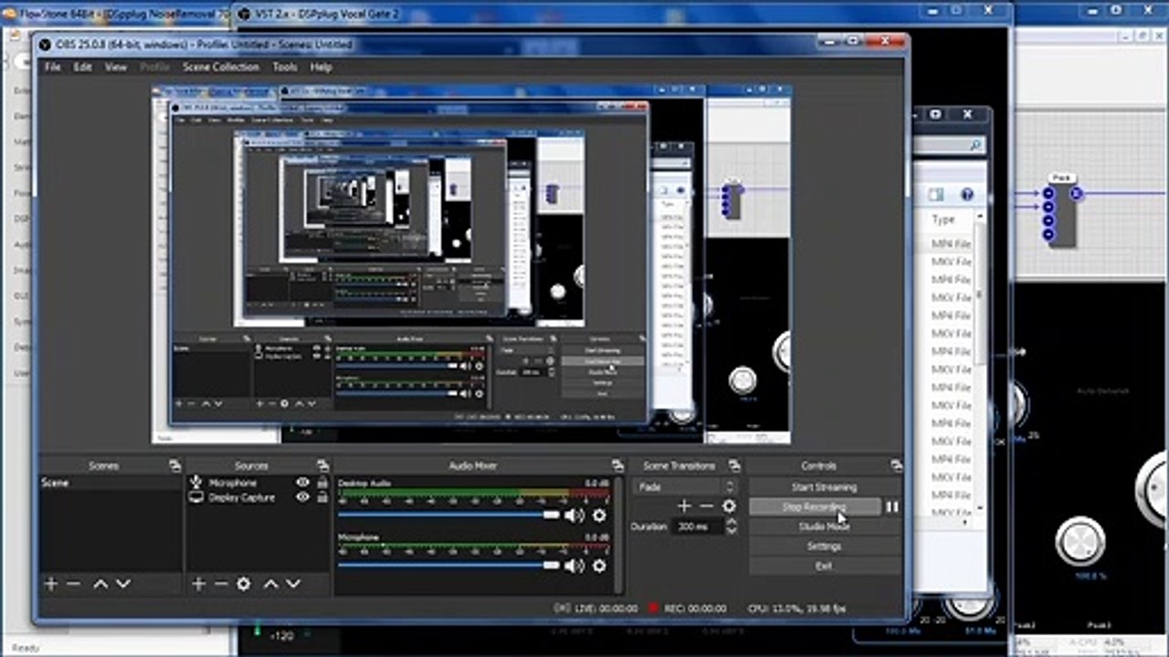Screen dimensions: 1169x657
Task: Click the Stop Recording button
Action: coord(815,506)
